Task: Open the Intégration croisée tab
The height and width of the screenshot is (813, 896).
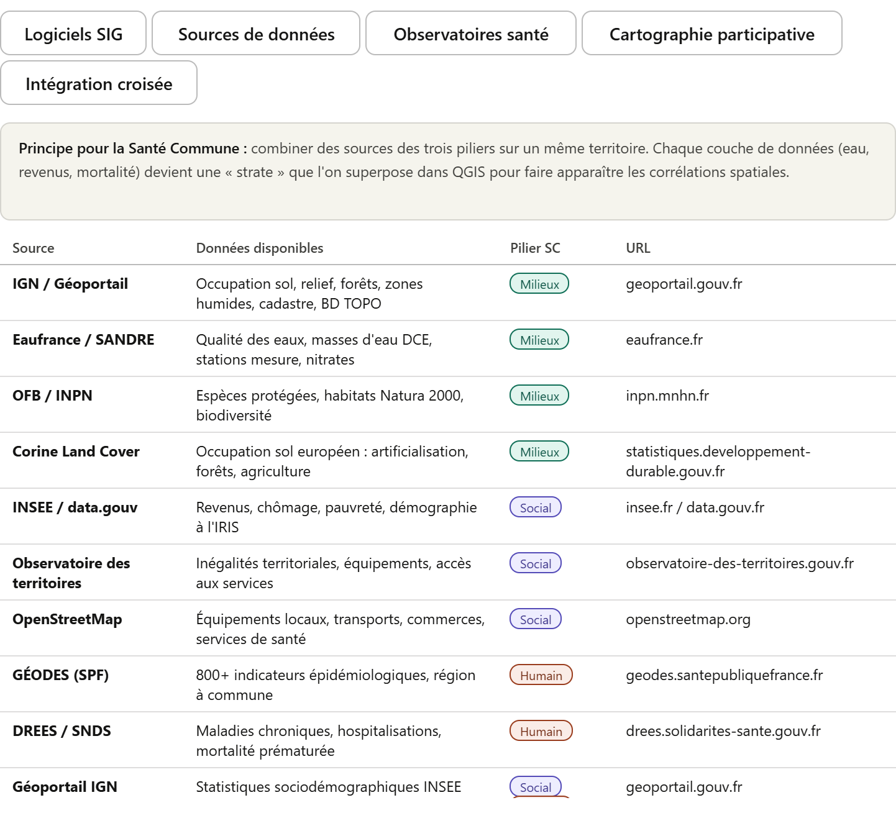Action: (99, 83)
